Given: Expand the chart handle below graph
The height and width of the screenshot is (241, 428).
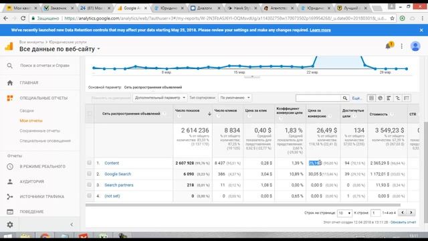Looking at the screenshot, I should click(252, 76).
